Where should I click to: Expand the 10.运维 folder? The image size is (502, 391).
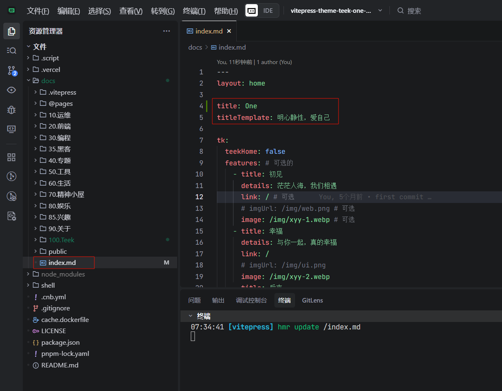coord(100,115)
